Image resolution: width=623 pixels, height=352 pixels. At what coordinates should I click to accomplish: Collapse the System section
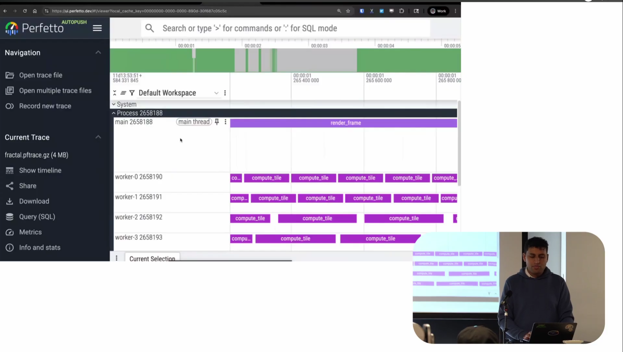tap(114, 104)
